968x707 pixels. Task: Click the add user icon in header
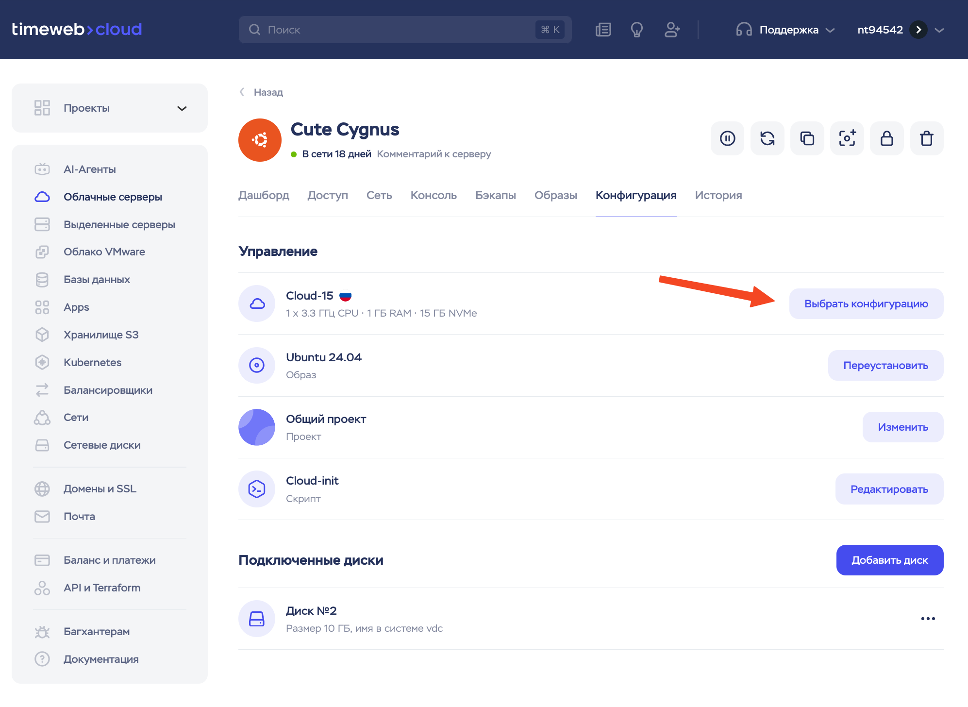672,30
